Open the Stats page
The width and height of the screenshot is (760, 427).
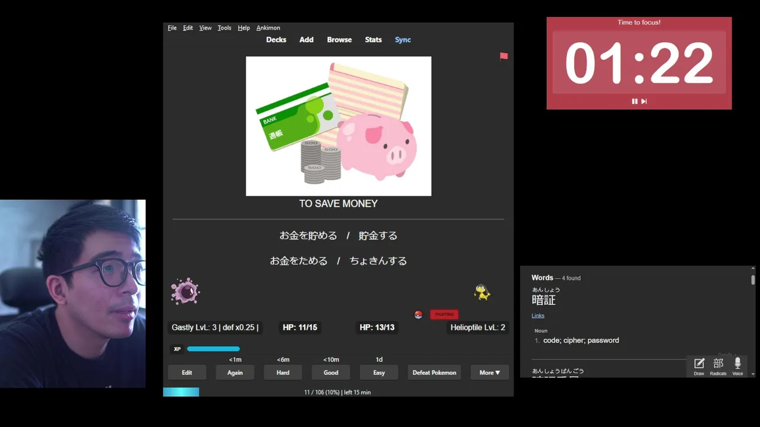coord(373,40)
